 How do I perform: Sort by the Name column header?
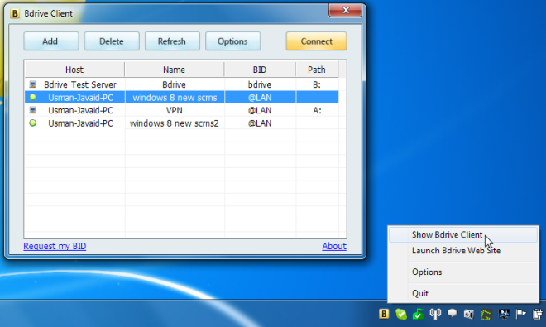(x=174, y=70)
